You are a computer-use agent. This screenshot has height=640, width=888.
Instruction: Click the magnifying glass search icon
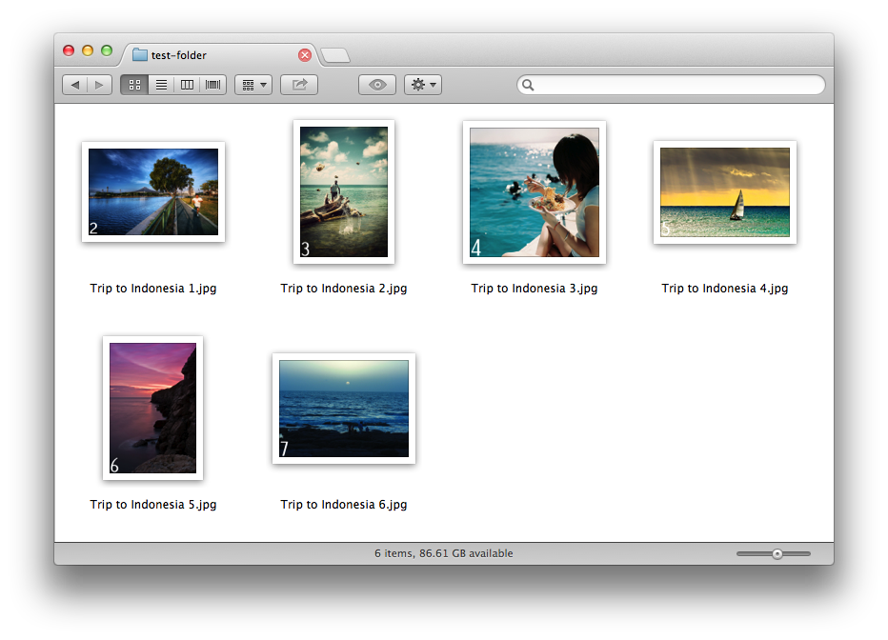click(x=528, y=85)
